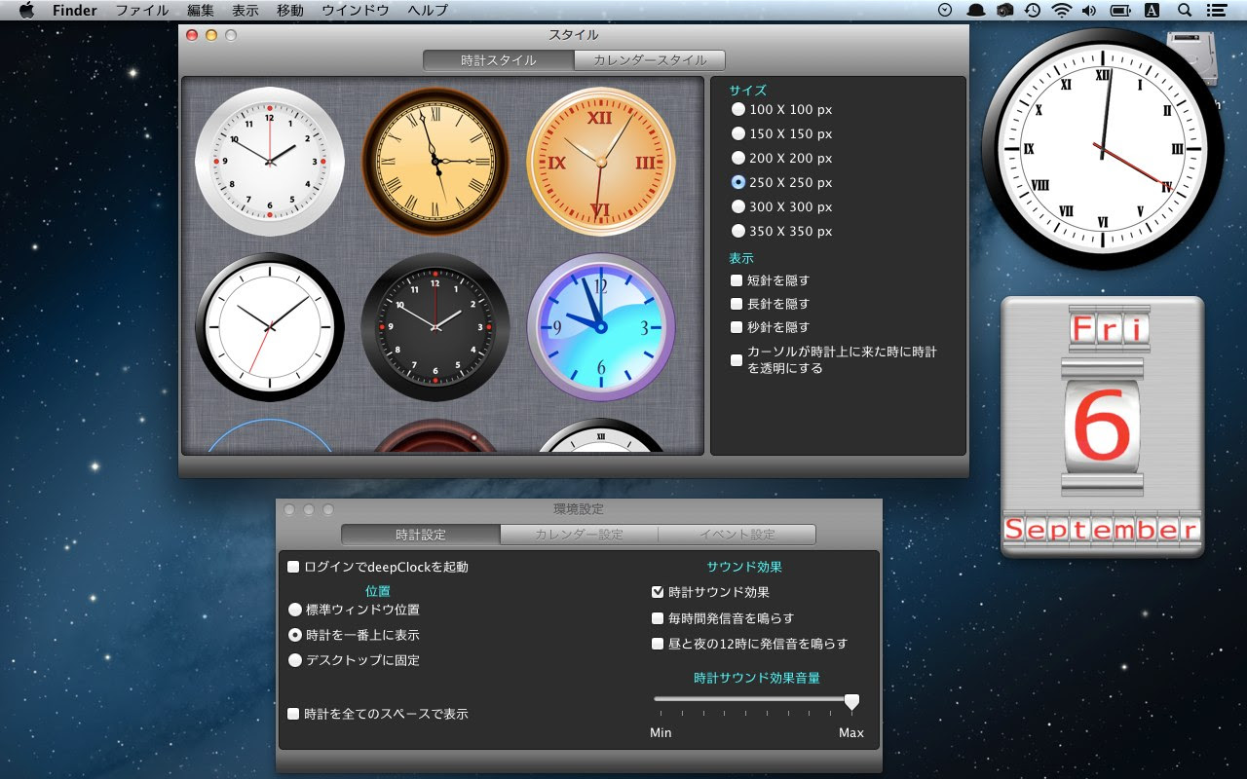Click the 時計サウンド効果音量 slider handle
The width and height of the screenshot is (1247, 779).
[x=851, y=701]
